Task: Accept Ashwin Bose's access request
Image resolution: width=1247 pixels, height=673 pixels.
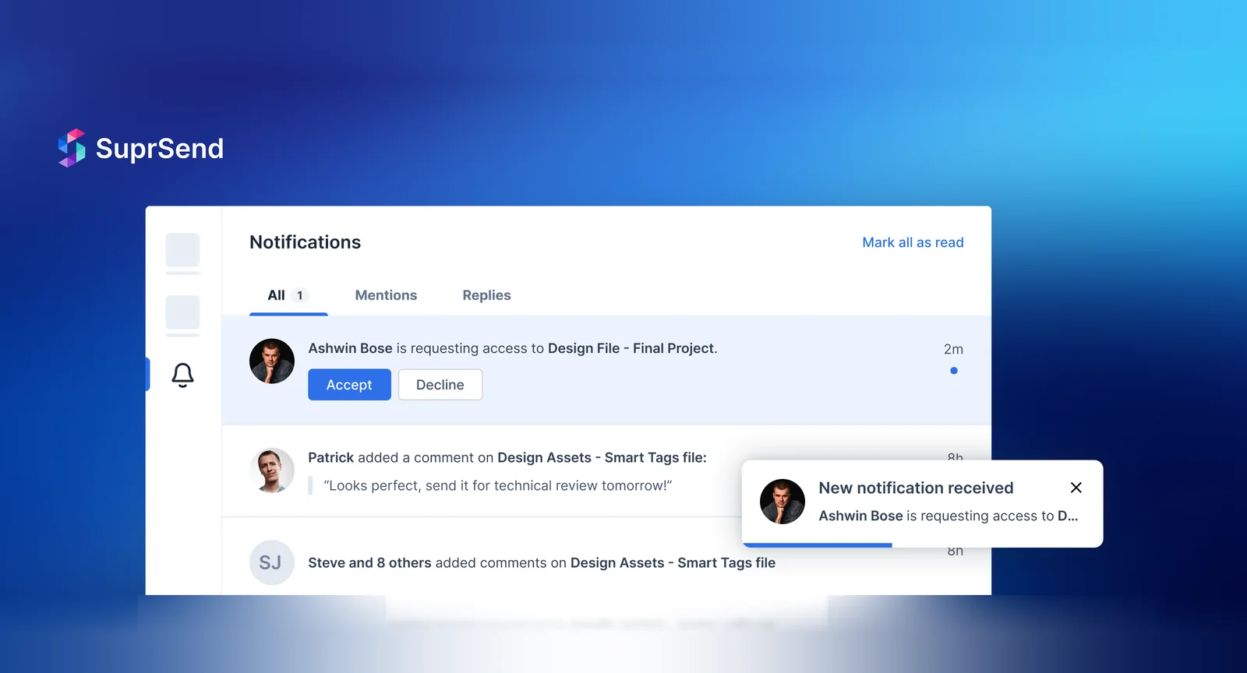Action: pos(349,385)
